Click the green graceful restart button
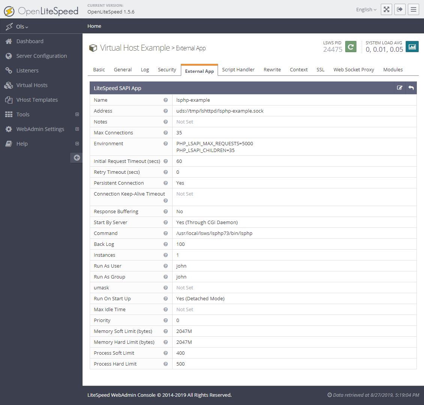Screen dimensions: 424x405 pyautogui.click(x=351, y=47)
